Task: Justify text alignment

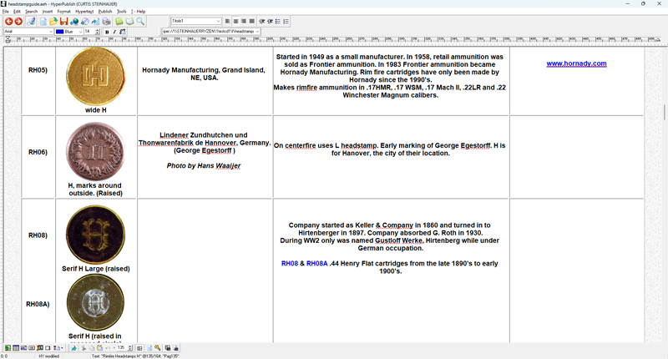Action: [252, 21]
